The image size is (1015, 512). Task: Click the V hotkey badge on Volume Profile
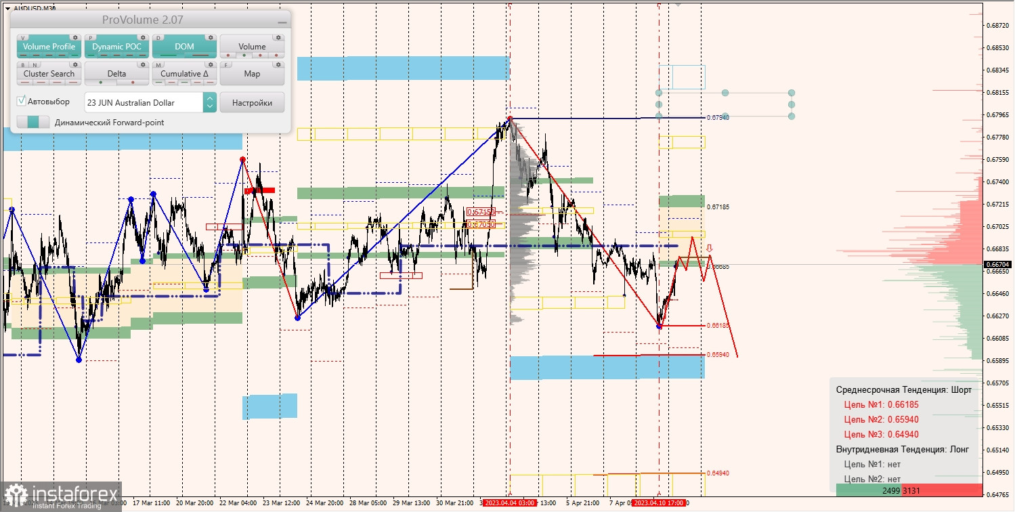pyautogui.click(x=24, y=38)
